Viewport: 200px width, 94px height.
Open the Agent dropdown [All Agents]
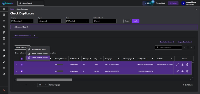coord(49,21)
